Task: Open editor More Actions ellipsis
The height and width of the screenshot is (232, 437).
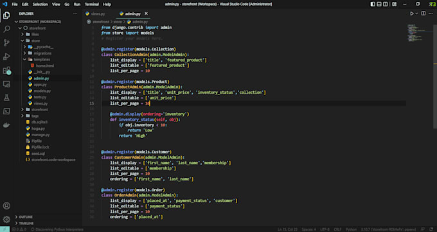Action: pos(431,13)
